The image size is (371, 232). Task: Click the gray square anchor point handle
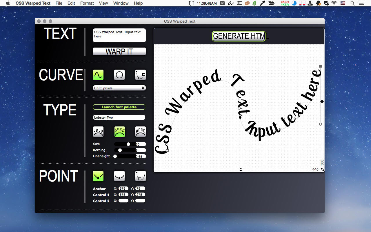point(321,66)
